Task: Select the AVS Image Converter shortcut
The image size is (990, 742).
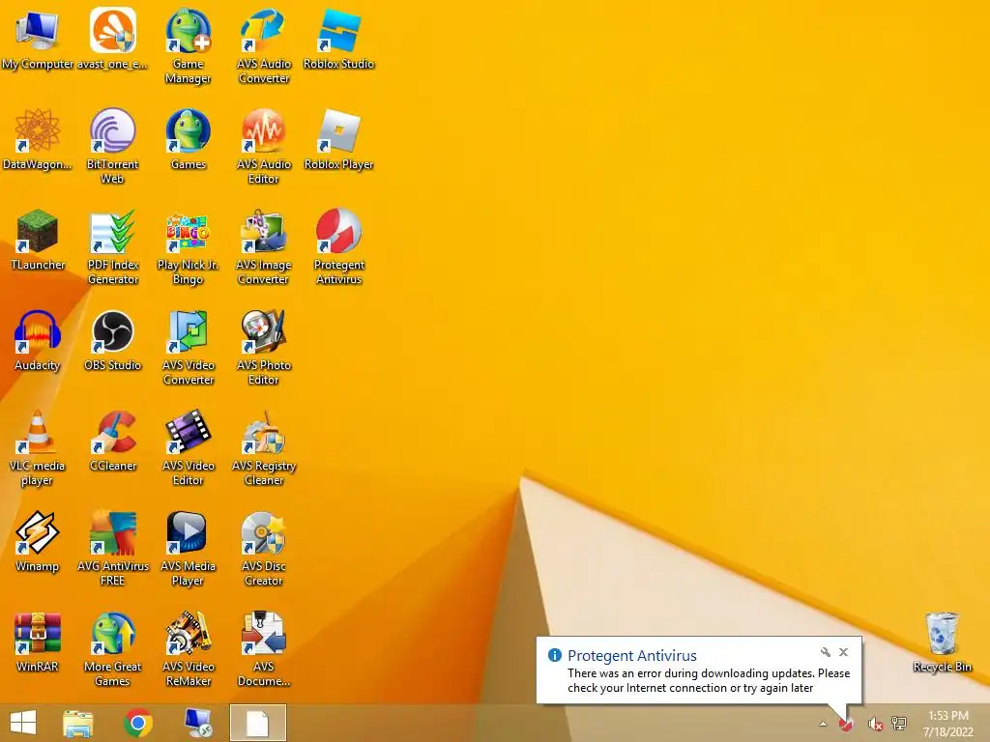Action: [263, 247]
